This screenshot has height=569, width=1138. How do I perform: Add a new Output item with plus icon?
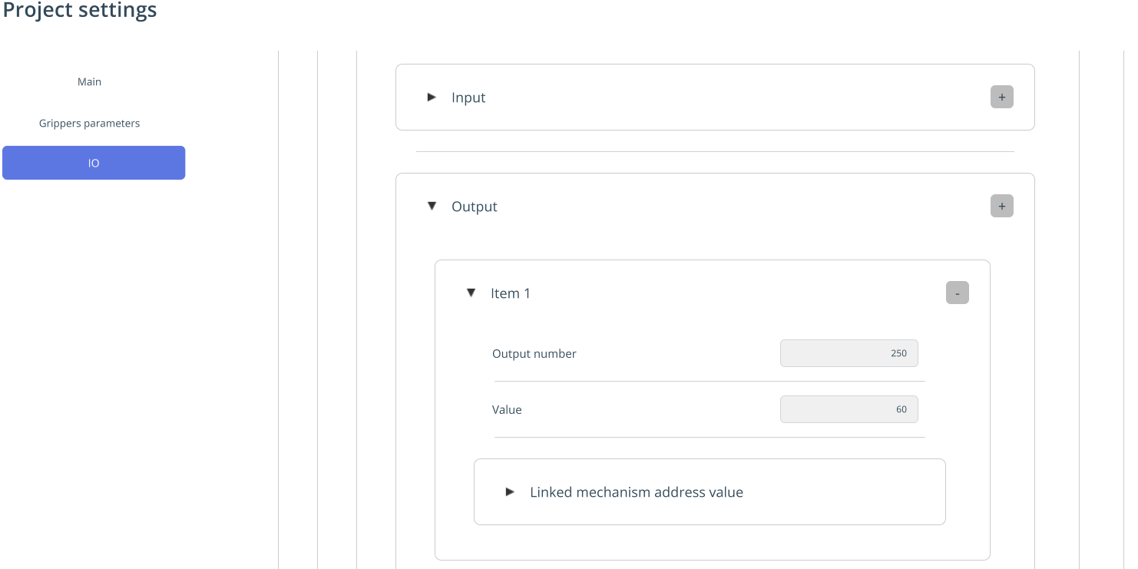[1001, 207]
